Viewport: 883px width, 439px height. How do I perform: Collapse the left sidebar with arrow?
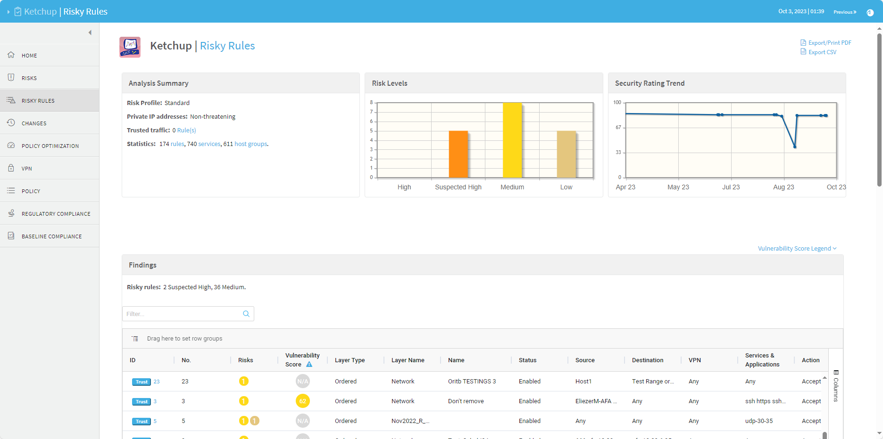(90, 33)
